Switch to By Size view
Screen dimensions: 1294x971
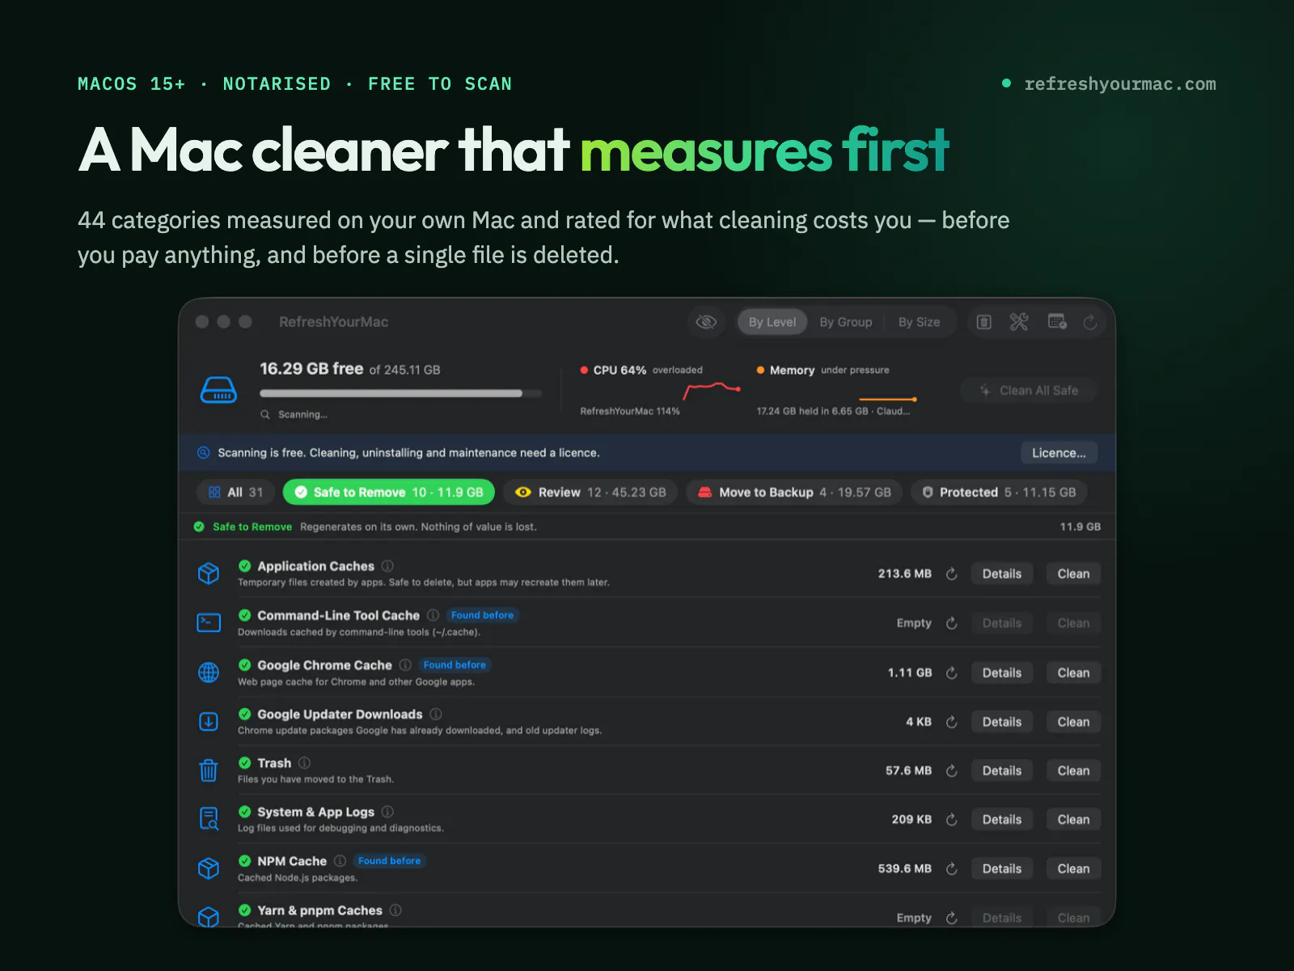tap(920, 322)
